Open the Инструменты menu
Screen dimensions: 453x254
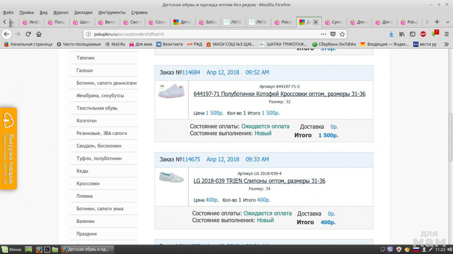[x=112, y=12]
